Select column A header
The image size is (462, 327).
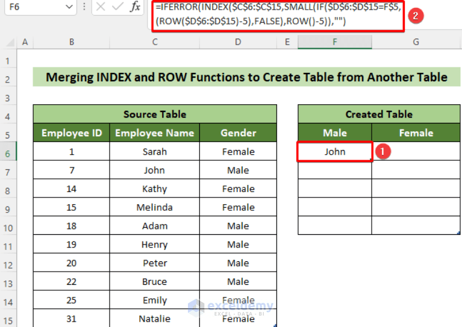click(x=25, y=42)
